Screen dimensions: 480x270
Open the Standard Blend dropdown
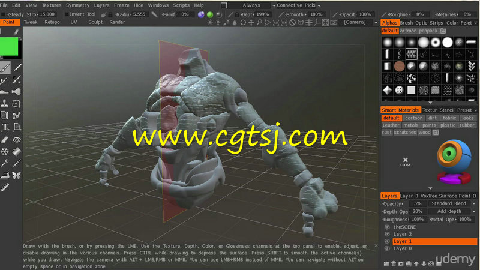[x=451, y=203]
